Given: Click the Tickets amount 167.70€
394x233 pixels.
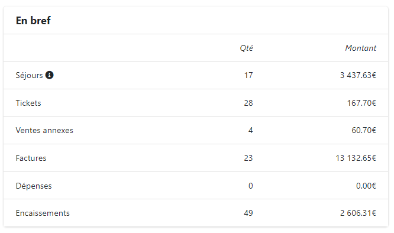Looking at the screenshot, I should [x=361, y=103].
